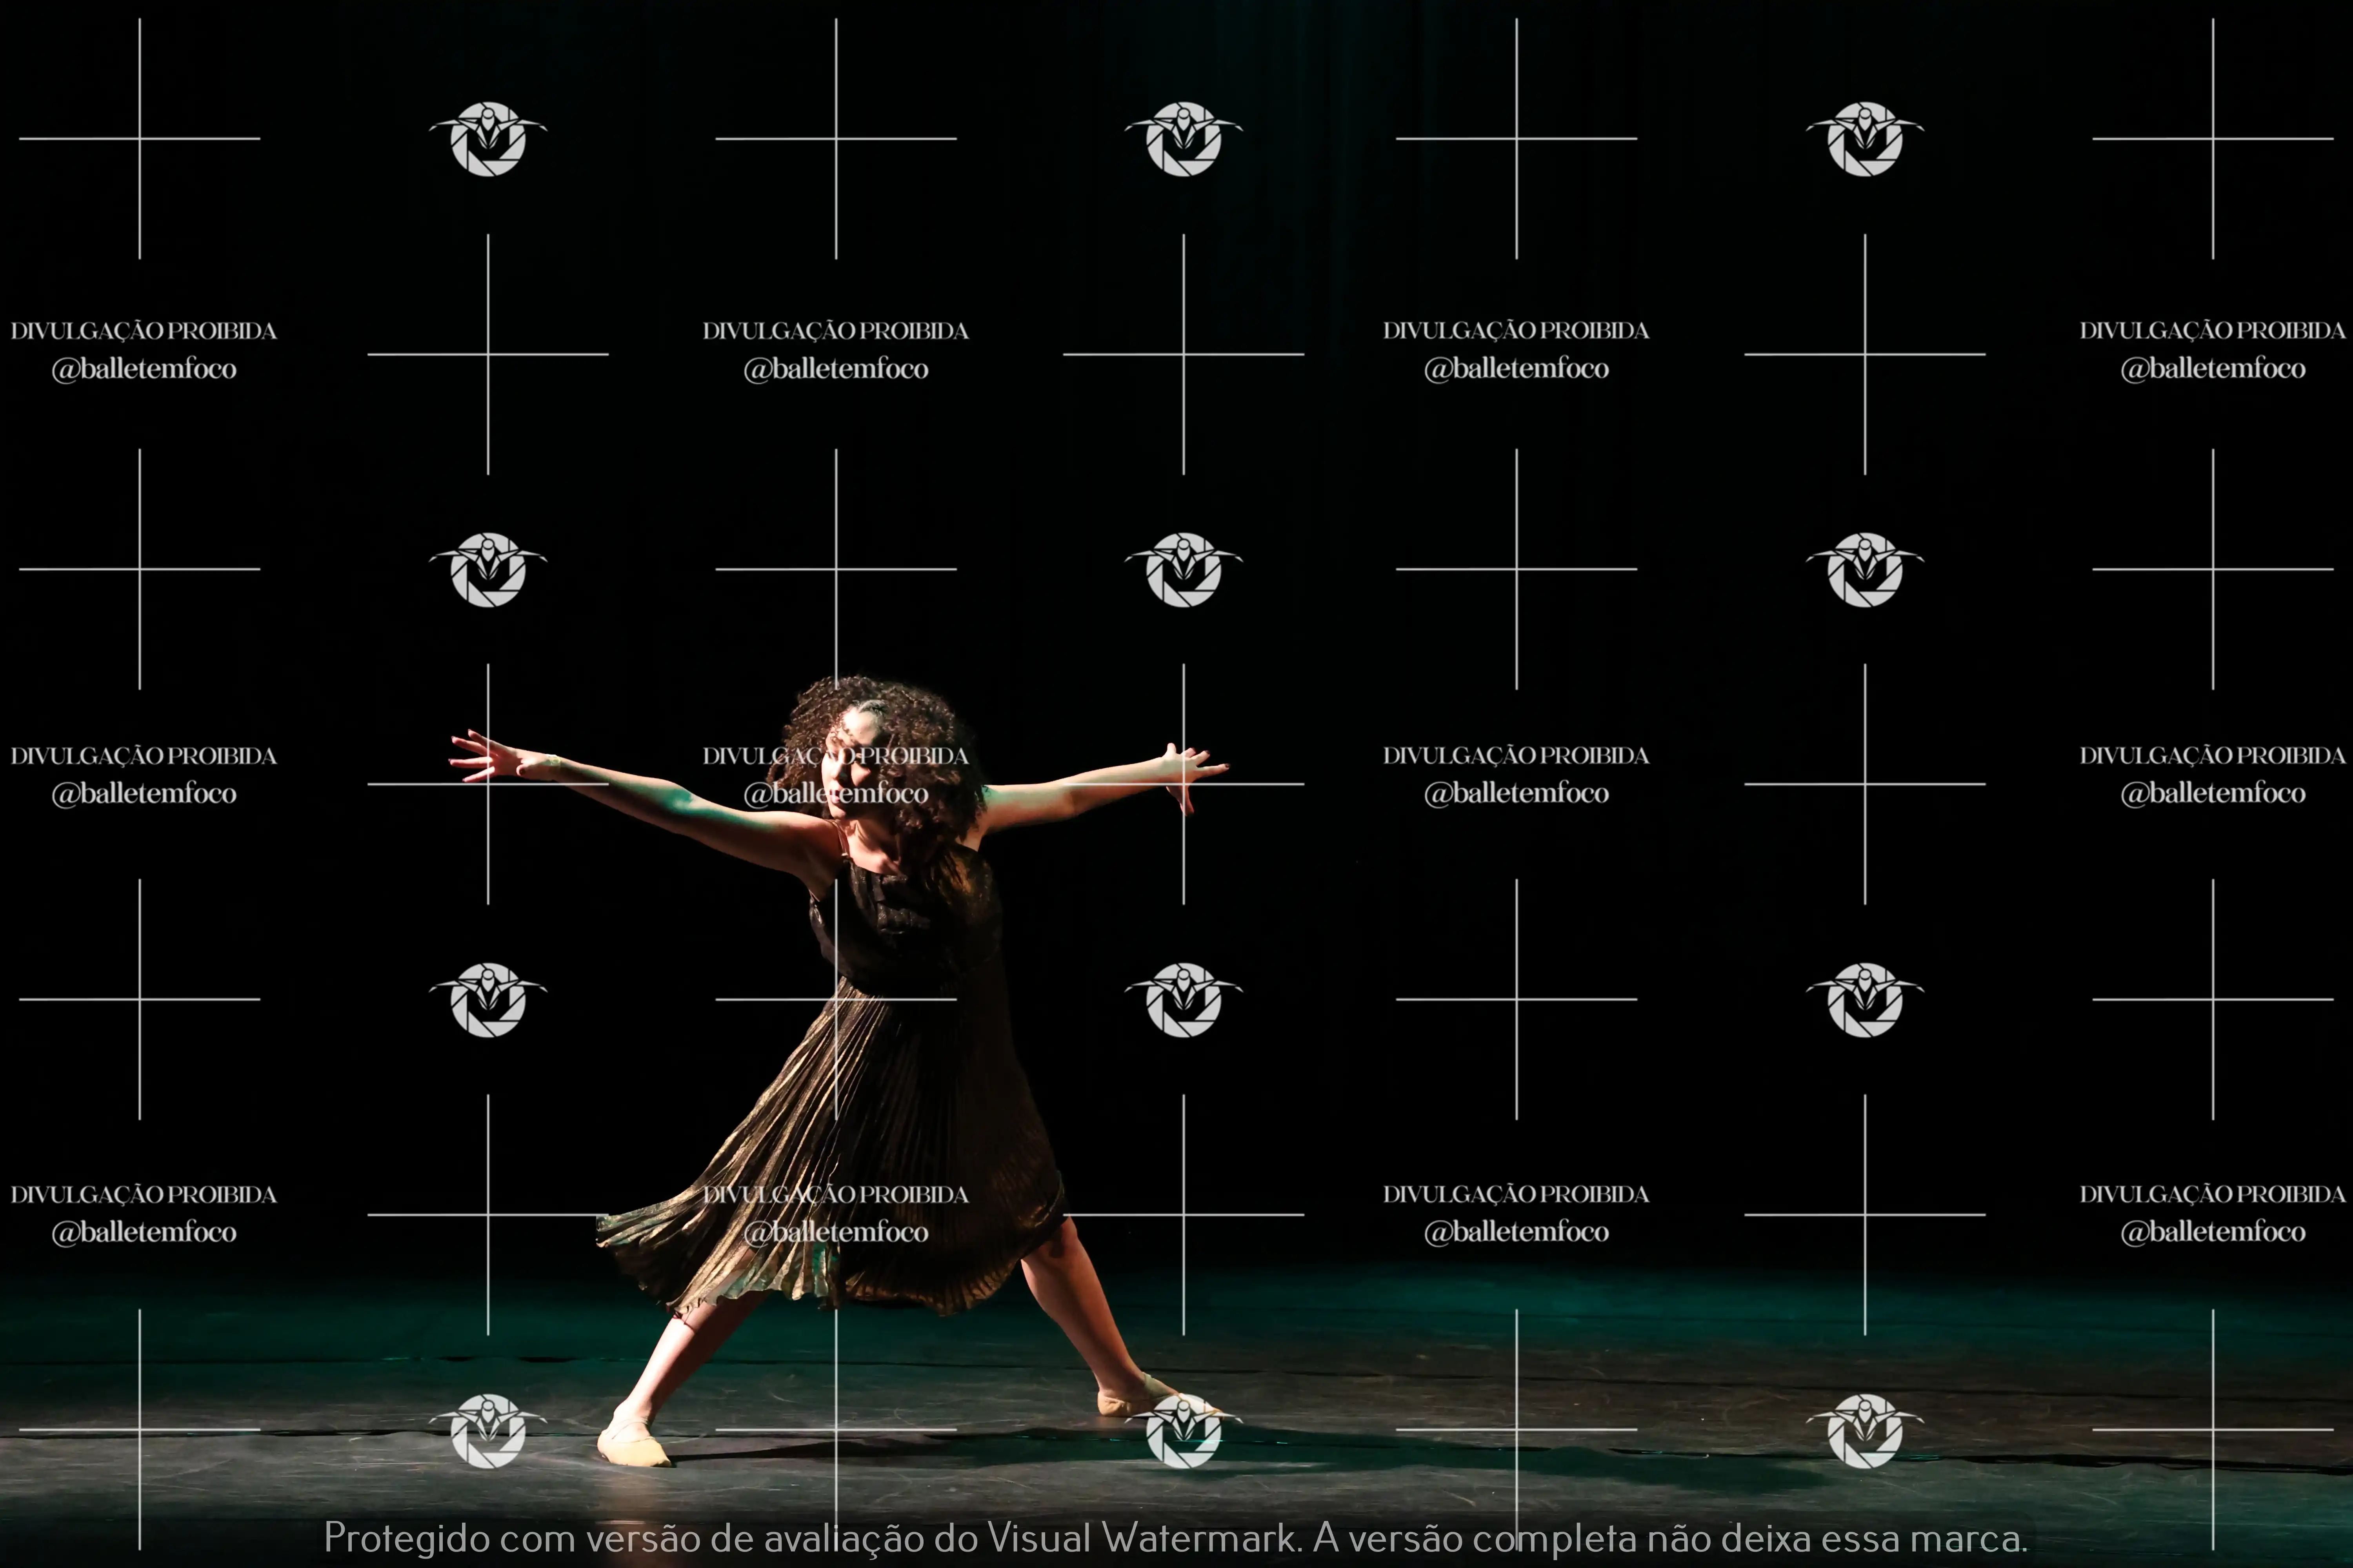Image resolution: width=2353 pixels, height=1568 pixels.
Task: Click the top-left camera shutter logo watermark
Action: (x=488, y=139)
